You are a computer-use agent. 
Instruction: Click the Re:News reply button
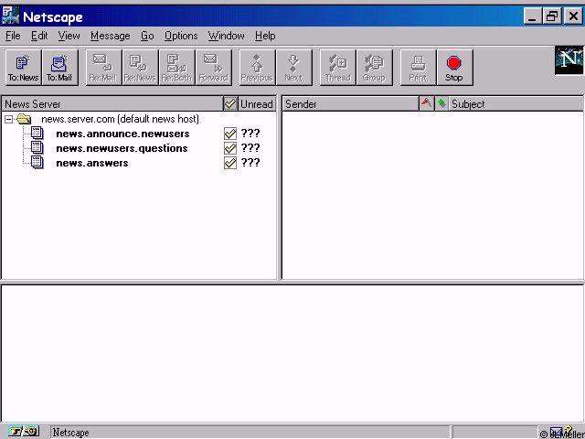140,68
